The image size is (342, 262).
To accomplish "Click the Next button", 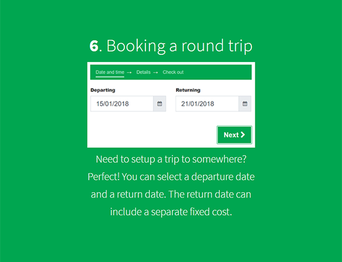I will pyautogui.click(x=234, y=135).
